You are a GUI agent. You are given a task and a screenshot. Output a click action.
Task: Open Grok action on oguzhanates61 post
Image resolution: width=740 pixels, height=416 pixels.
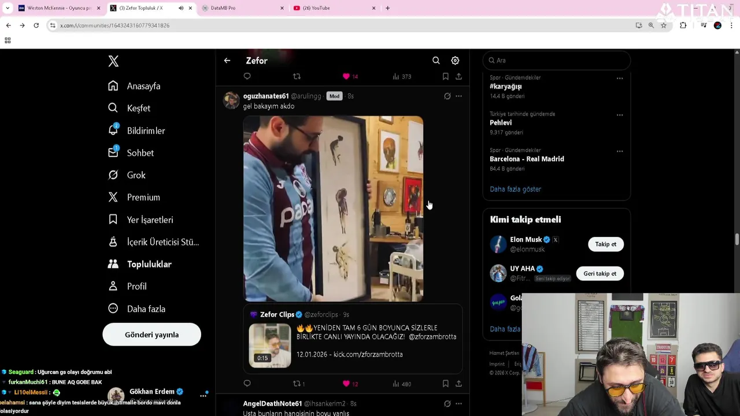[x=447, y=96]
